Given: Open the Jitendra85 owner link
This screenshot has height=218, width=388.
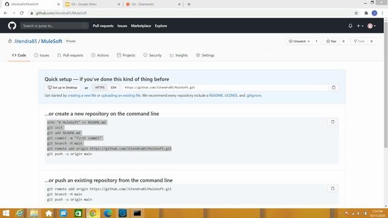Looking at the screenshot, I should click(x=25, y=41).
